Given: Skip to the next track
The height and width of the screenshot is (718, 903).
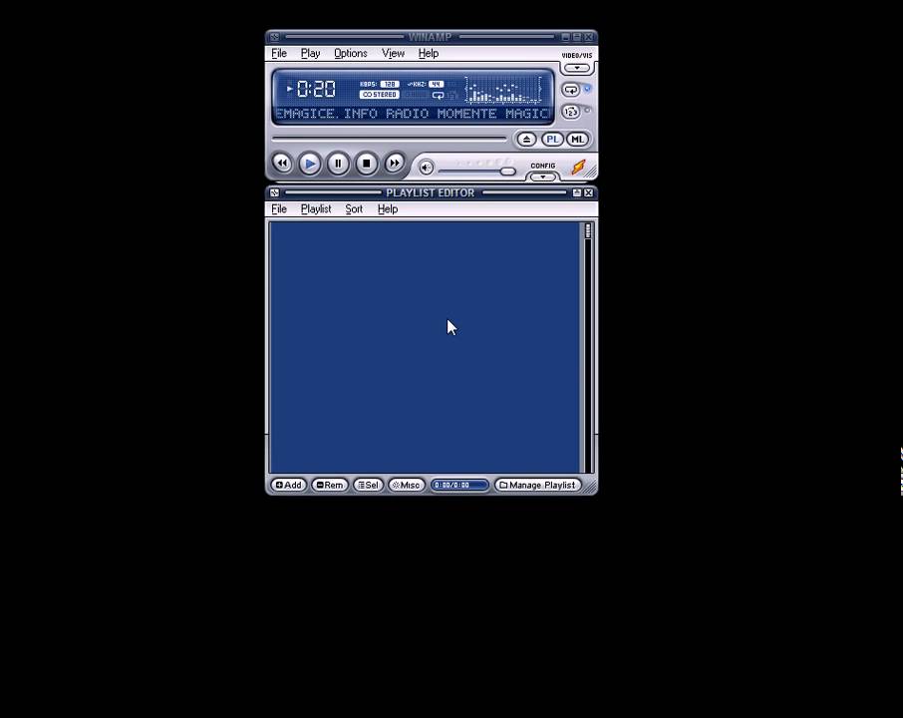Looking at the screenshot, I should tap(394, 164).
